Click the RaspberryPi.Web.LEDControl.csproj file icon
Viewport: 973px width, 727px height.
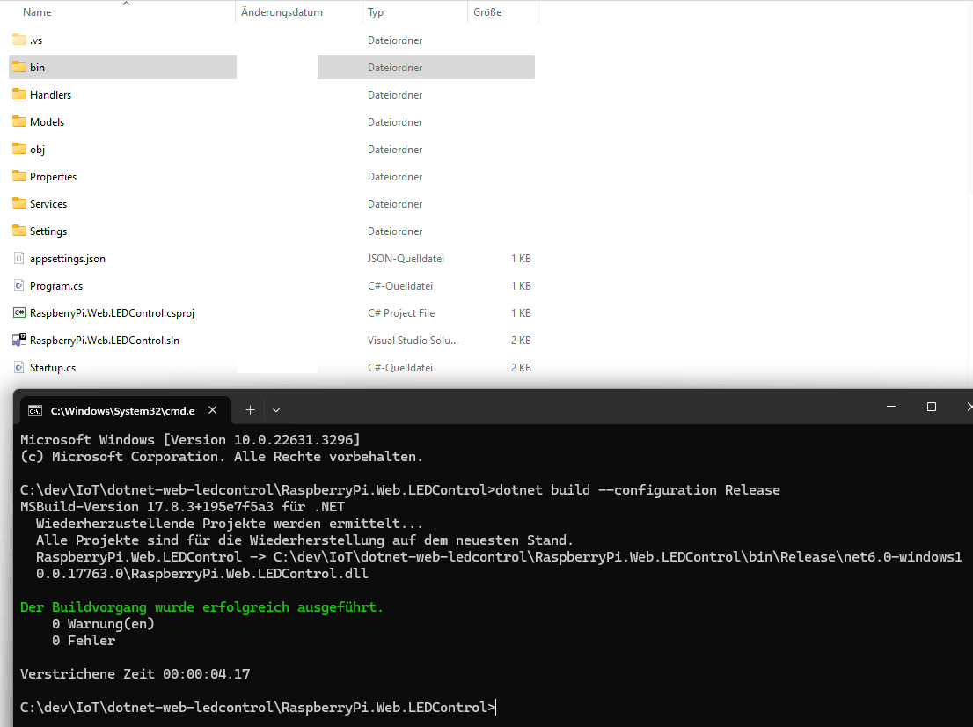pyautogui.click(x=19, y=313)
